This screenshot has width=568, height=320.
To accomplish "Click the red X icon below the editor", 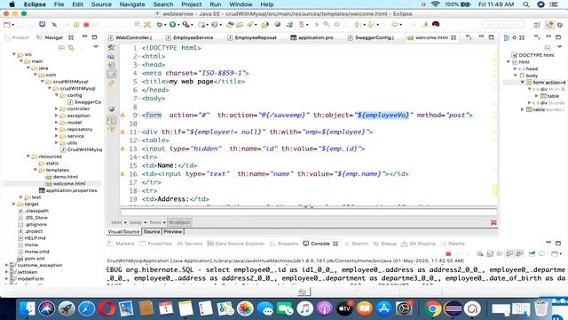I will pos(493,222).
